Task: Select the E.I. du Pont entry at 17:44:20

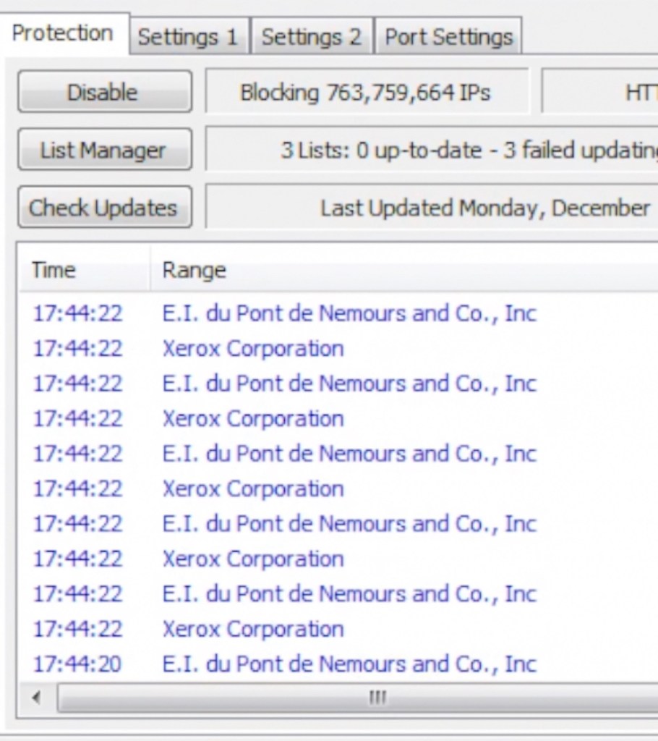Action: (x=349, y=664)
